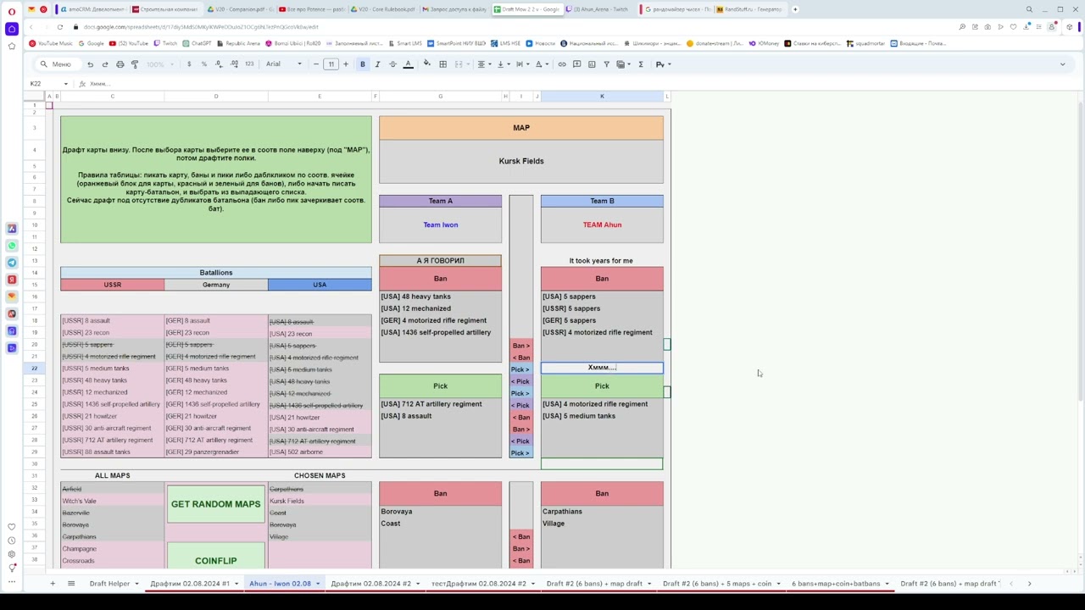The height and width of the screenshot is (610, 1085).
Task: Insert a chart from the toolbar
Action: (592, 64)
